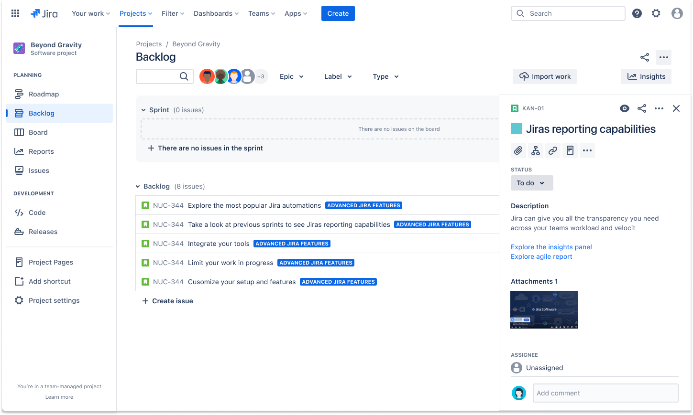Click the page document icon in issue panel
Viewport: 693px width, 415px height.
click(570, 150)
